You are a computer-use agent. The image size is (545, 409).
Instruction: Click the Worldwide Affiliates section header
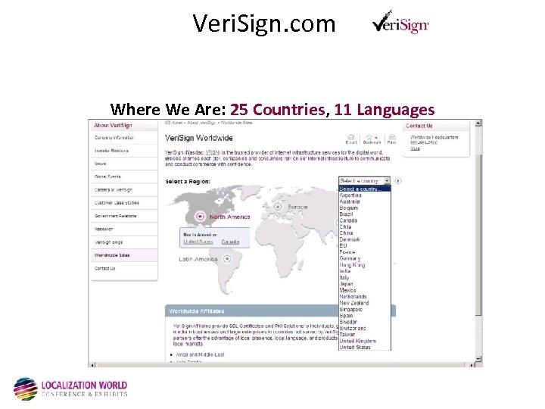(x=280, y=311)
